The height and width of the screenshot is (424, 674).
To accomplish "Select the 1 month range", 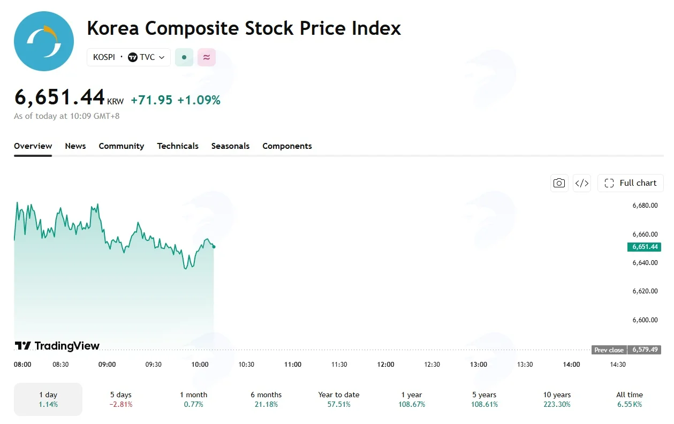I will [x=194, y=399].
